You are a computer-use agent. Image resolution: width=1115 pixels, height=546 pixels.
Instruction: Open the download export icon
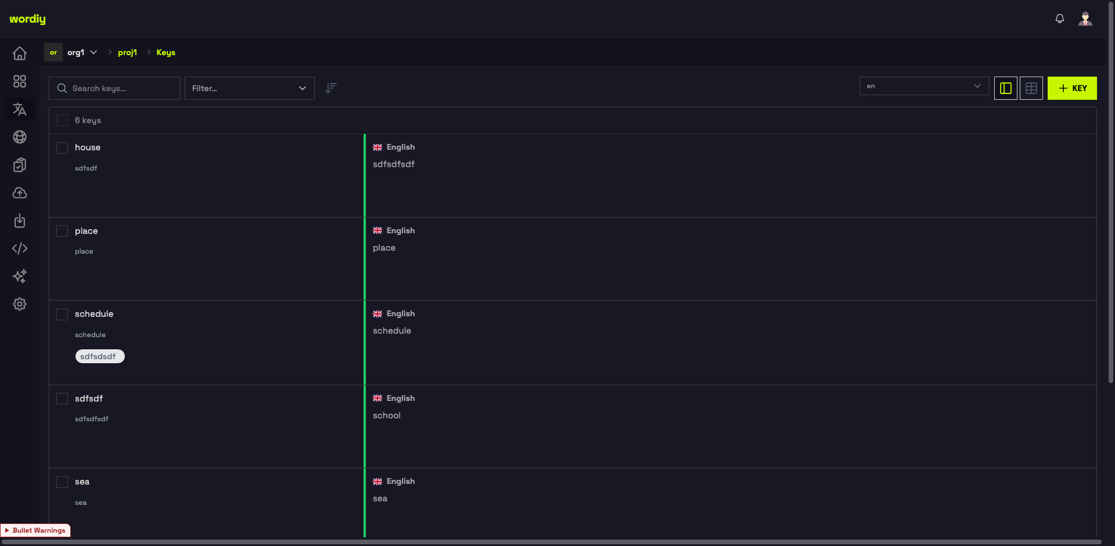(20, 220)
